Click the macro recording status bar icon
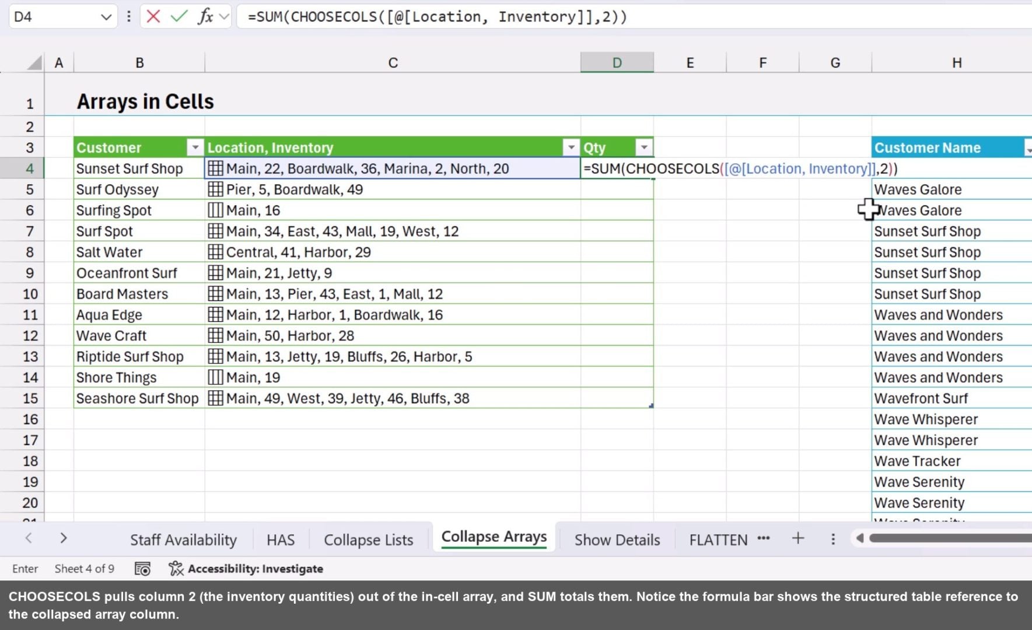The height and width of the screenshot is (630, 1032). (142, 568)
